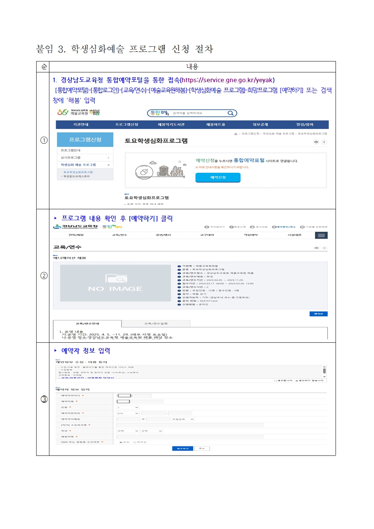This screenshot has height=529, width=374.
Task: Switch to 교육/연수안내 tab
Action: (x=87, y=324)
